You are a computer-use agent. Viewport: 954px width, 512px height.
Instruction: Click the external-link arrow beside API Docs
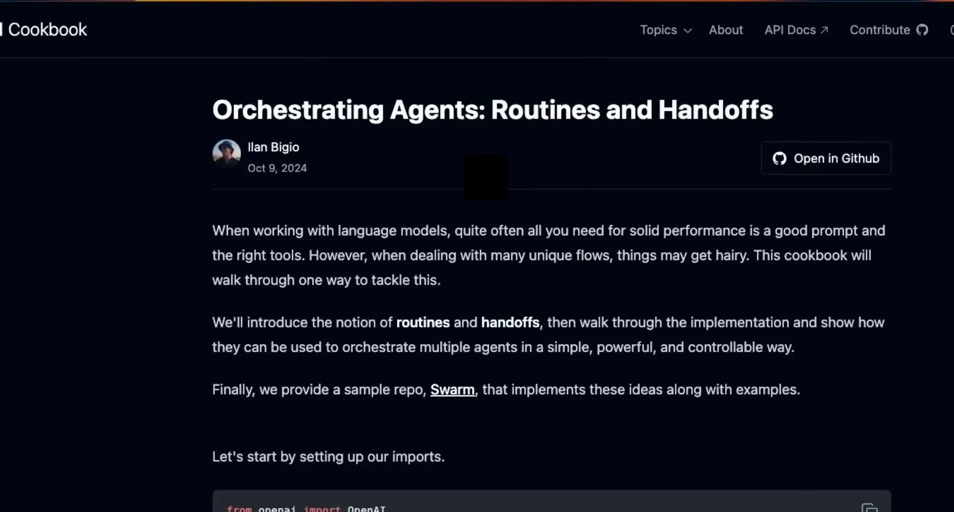coord(824,29)
